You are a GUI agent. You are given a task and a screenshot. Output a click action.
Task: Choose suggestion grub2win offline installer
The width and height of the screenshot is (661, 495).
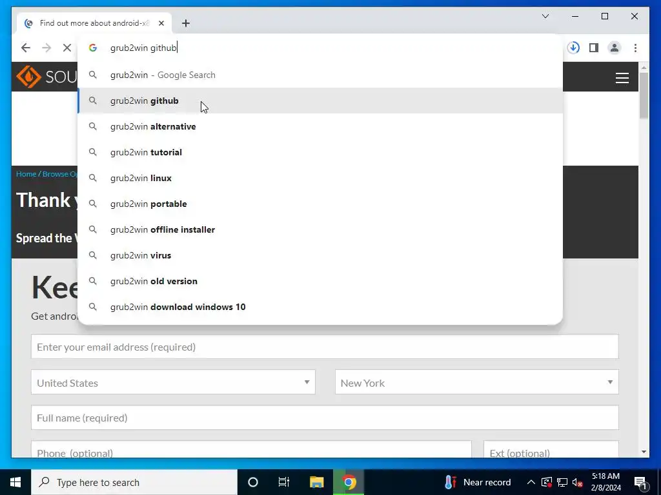[320, 229]
